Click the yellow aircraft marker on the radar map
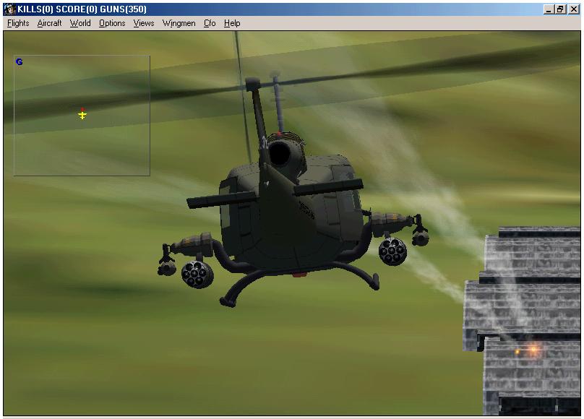 [82, 115]
